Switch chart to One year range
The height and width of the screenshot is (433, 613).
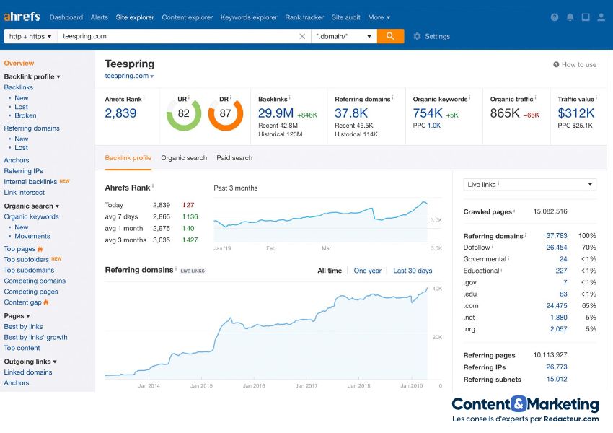coord(367,271)
